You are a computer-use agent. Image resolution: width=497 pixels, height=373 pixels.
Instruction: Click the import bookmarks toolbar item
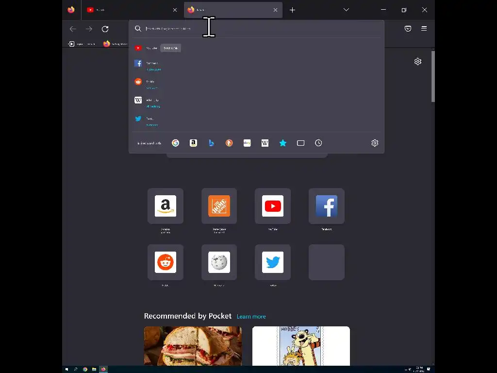coord(82,44)
